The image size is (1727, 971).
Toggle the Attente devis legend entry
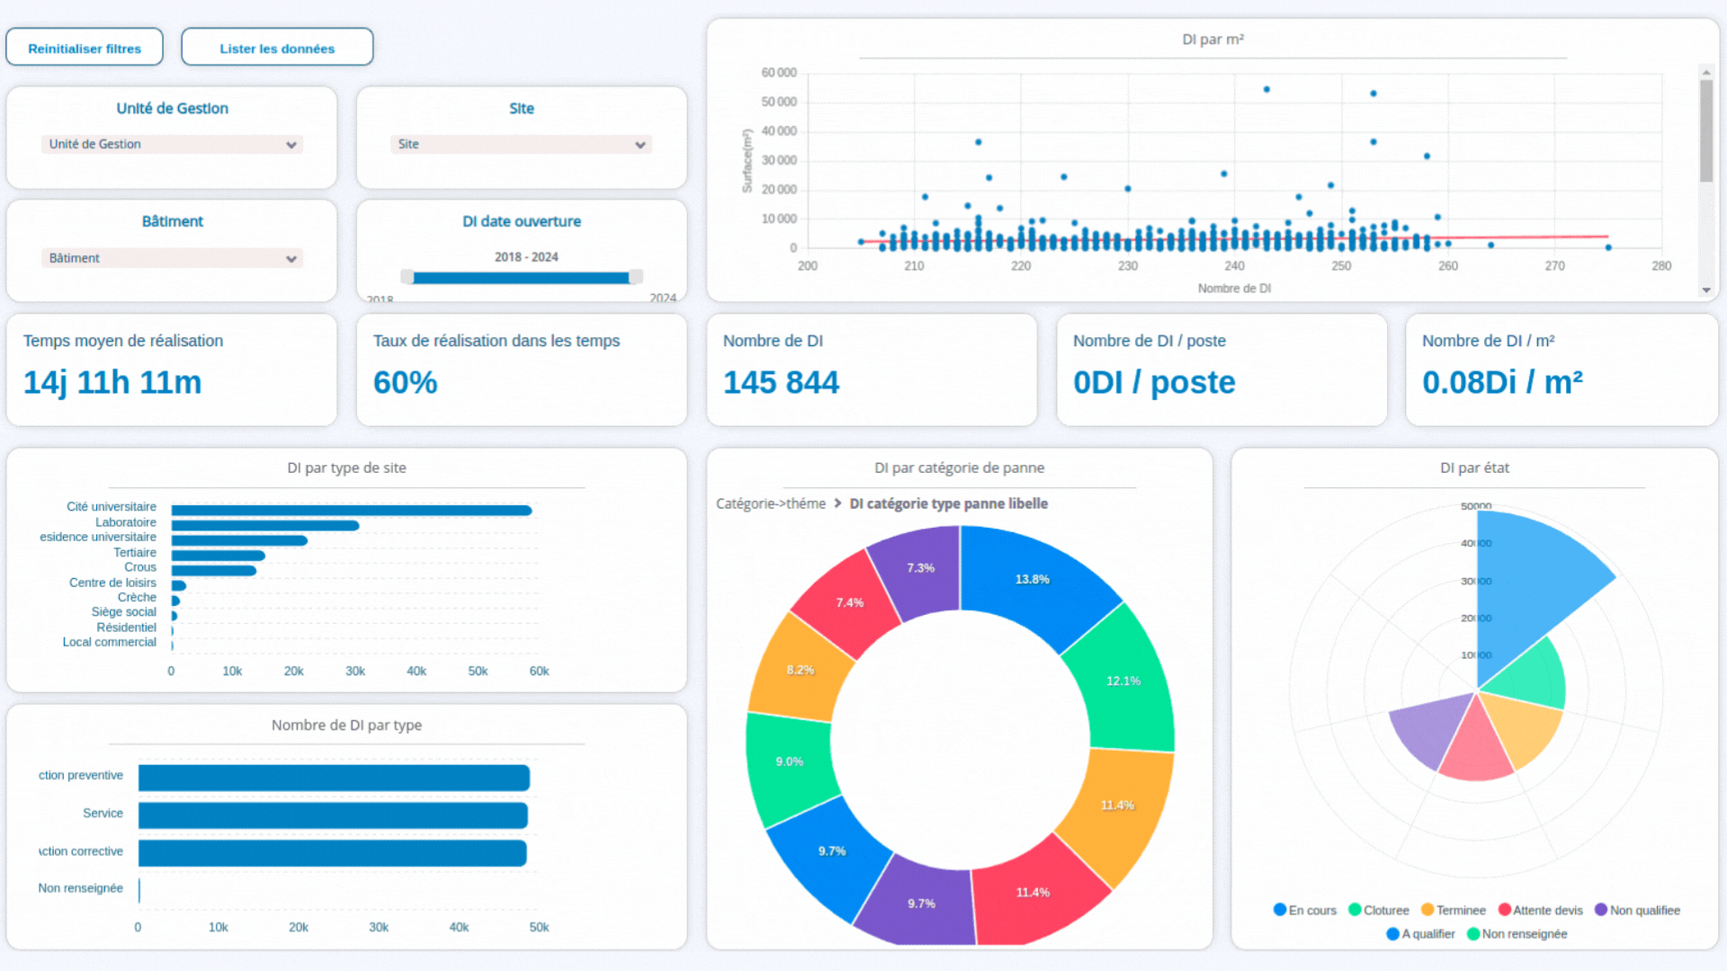click(1539, 910)
